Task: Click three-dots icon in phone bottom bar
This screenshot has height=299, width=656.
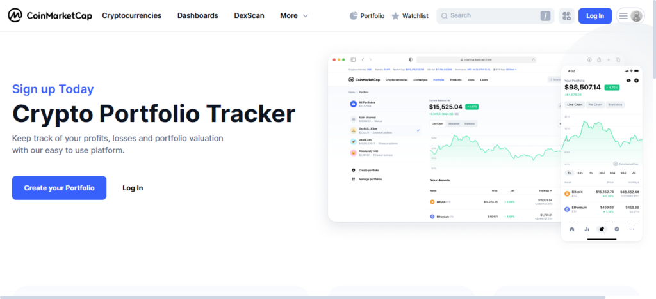Action: pyautogui.click(x=632, y=229)
